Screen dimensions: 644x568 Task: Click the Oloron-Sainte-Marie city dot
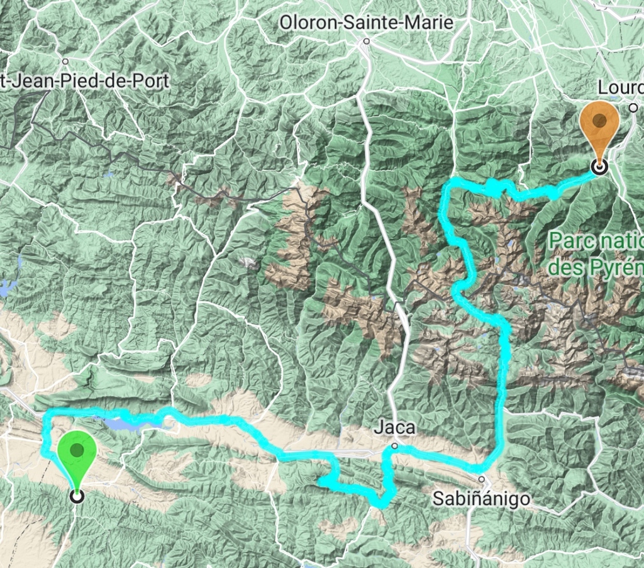(367, 42)
